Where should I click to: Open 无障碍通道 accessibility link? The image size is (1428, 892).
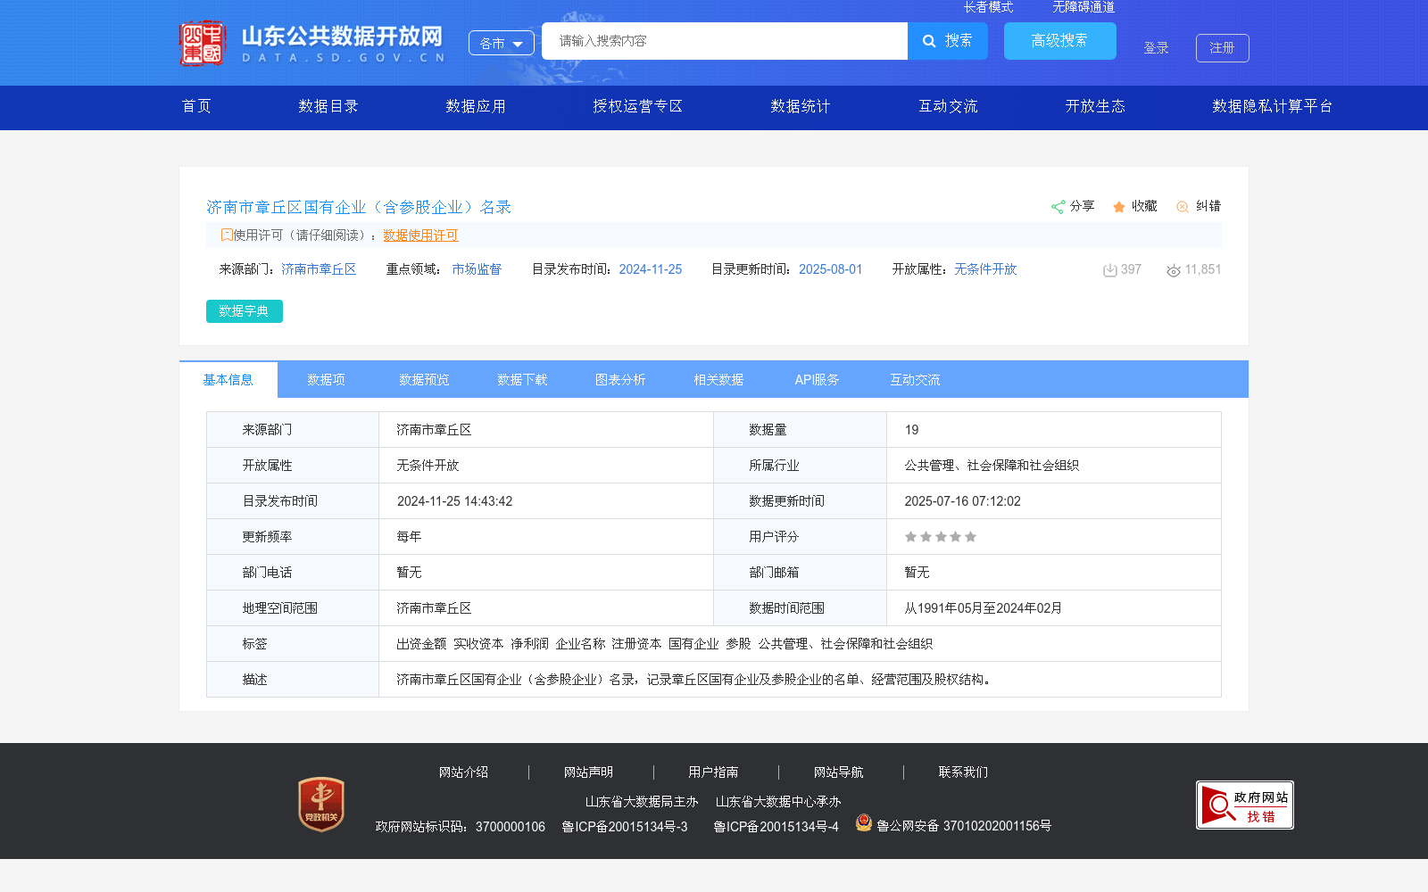[x=1083, y=7]
